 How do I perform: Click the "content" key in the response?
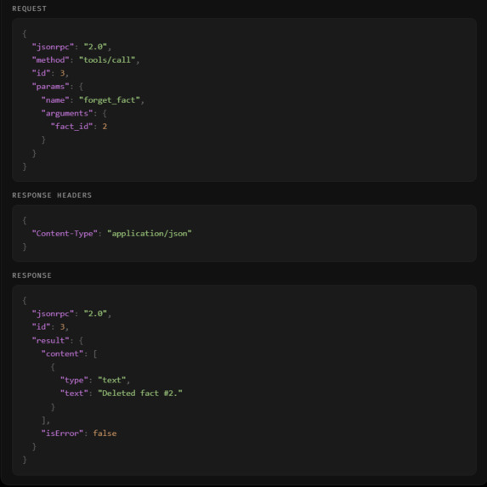tap(62, 354)
